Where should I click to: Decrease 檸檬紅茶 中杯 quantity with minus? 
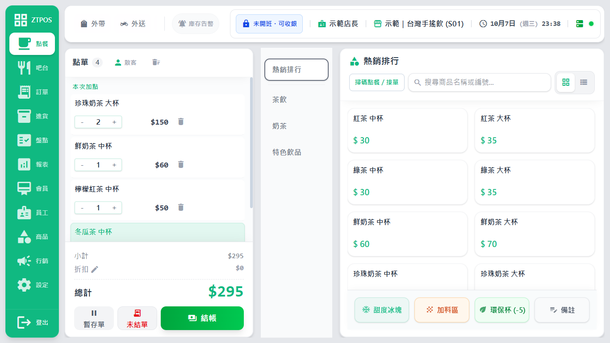(x=82, y=208)
